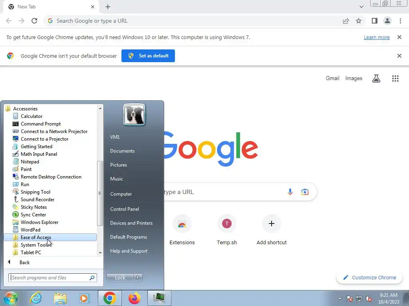Image resolution: width=409 pixels, height=306 pixels.
Task: Click Customize Chrome button
Action: (369, 277)
